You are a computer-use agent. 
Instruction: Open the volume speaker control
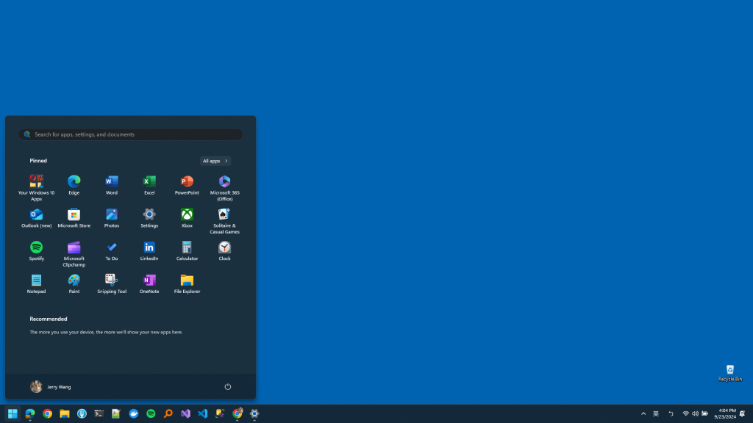pos(695,413)
